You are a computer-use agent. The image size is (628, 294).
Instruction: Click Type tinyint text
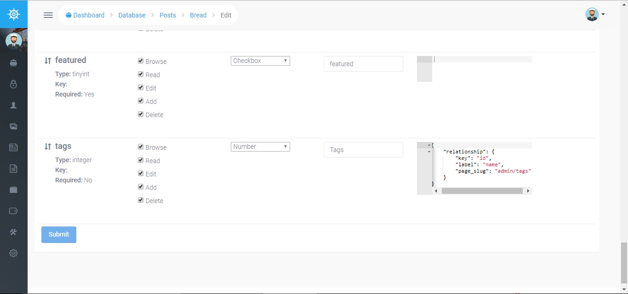(72, 74)
